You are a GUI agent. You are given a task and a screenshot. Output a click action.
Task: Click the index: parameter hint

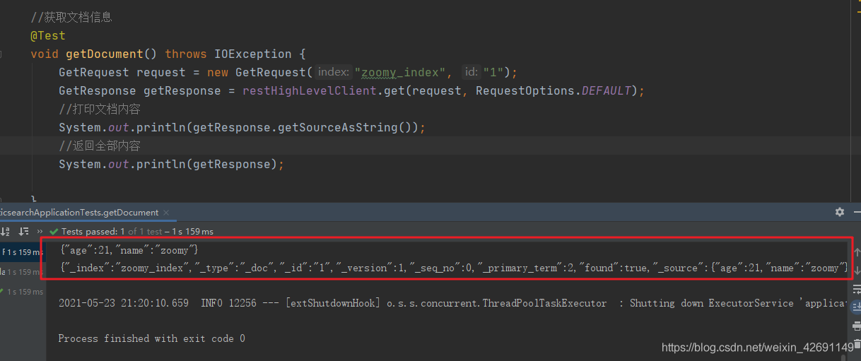coord(333,72)
